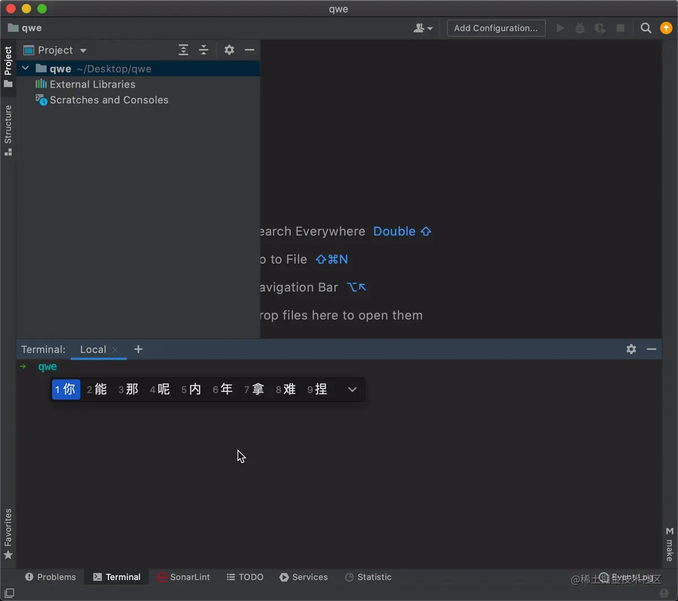Screen dimensions: 678x601
Task: Click tool window quick access icon bottom-left
Action: [9, 593]
